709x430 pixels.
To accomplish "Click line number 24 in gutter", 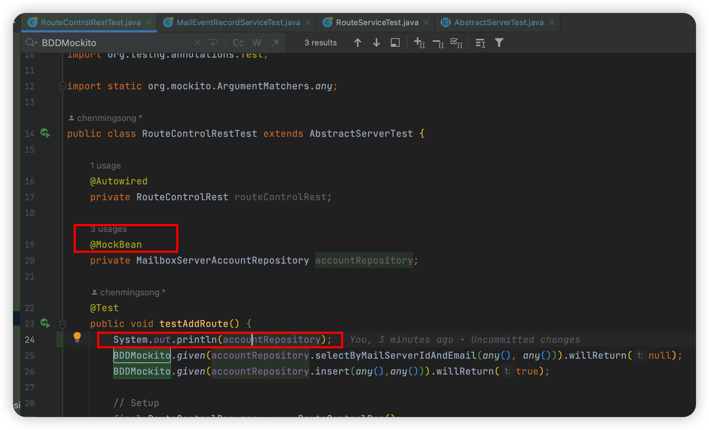I will 30,340.
